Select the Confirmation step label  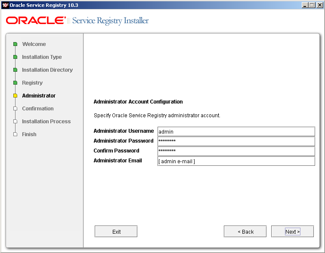[x=38, y=109]
